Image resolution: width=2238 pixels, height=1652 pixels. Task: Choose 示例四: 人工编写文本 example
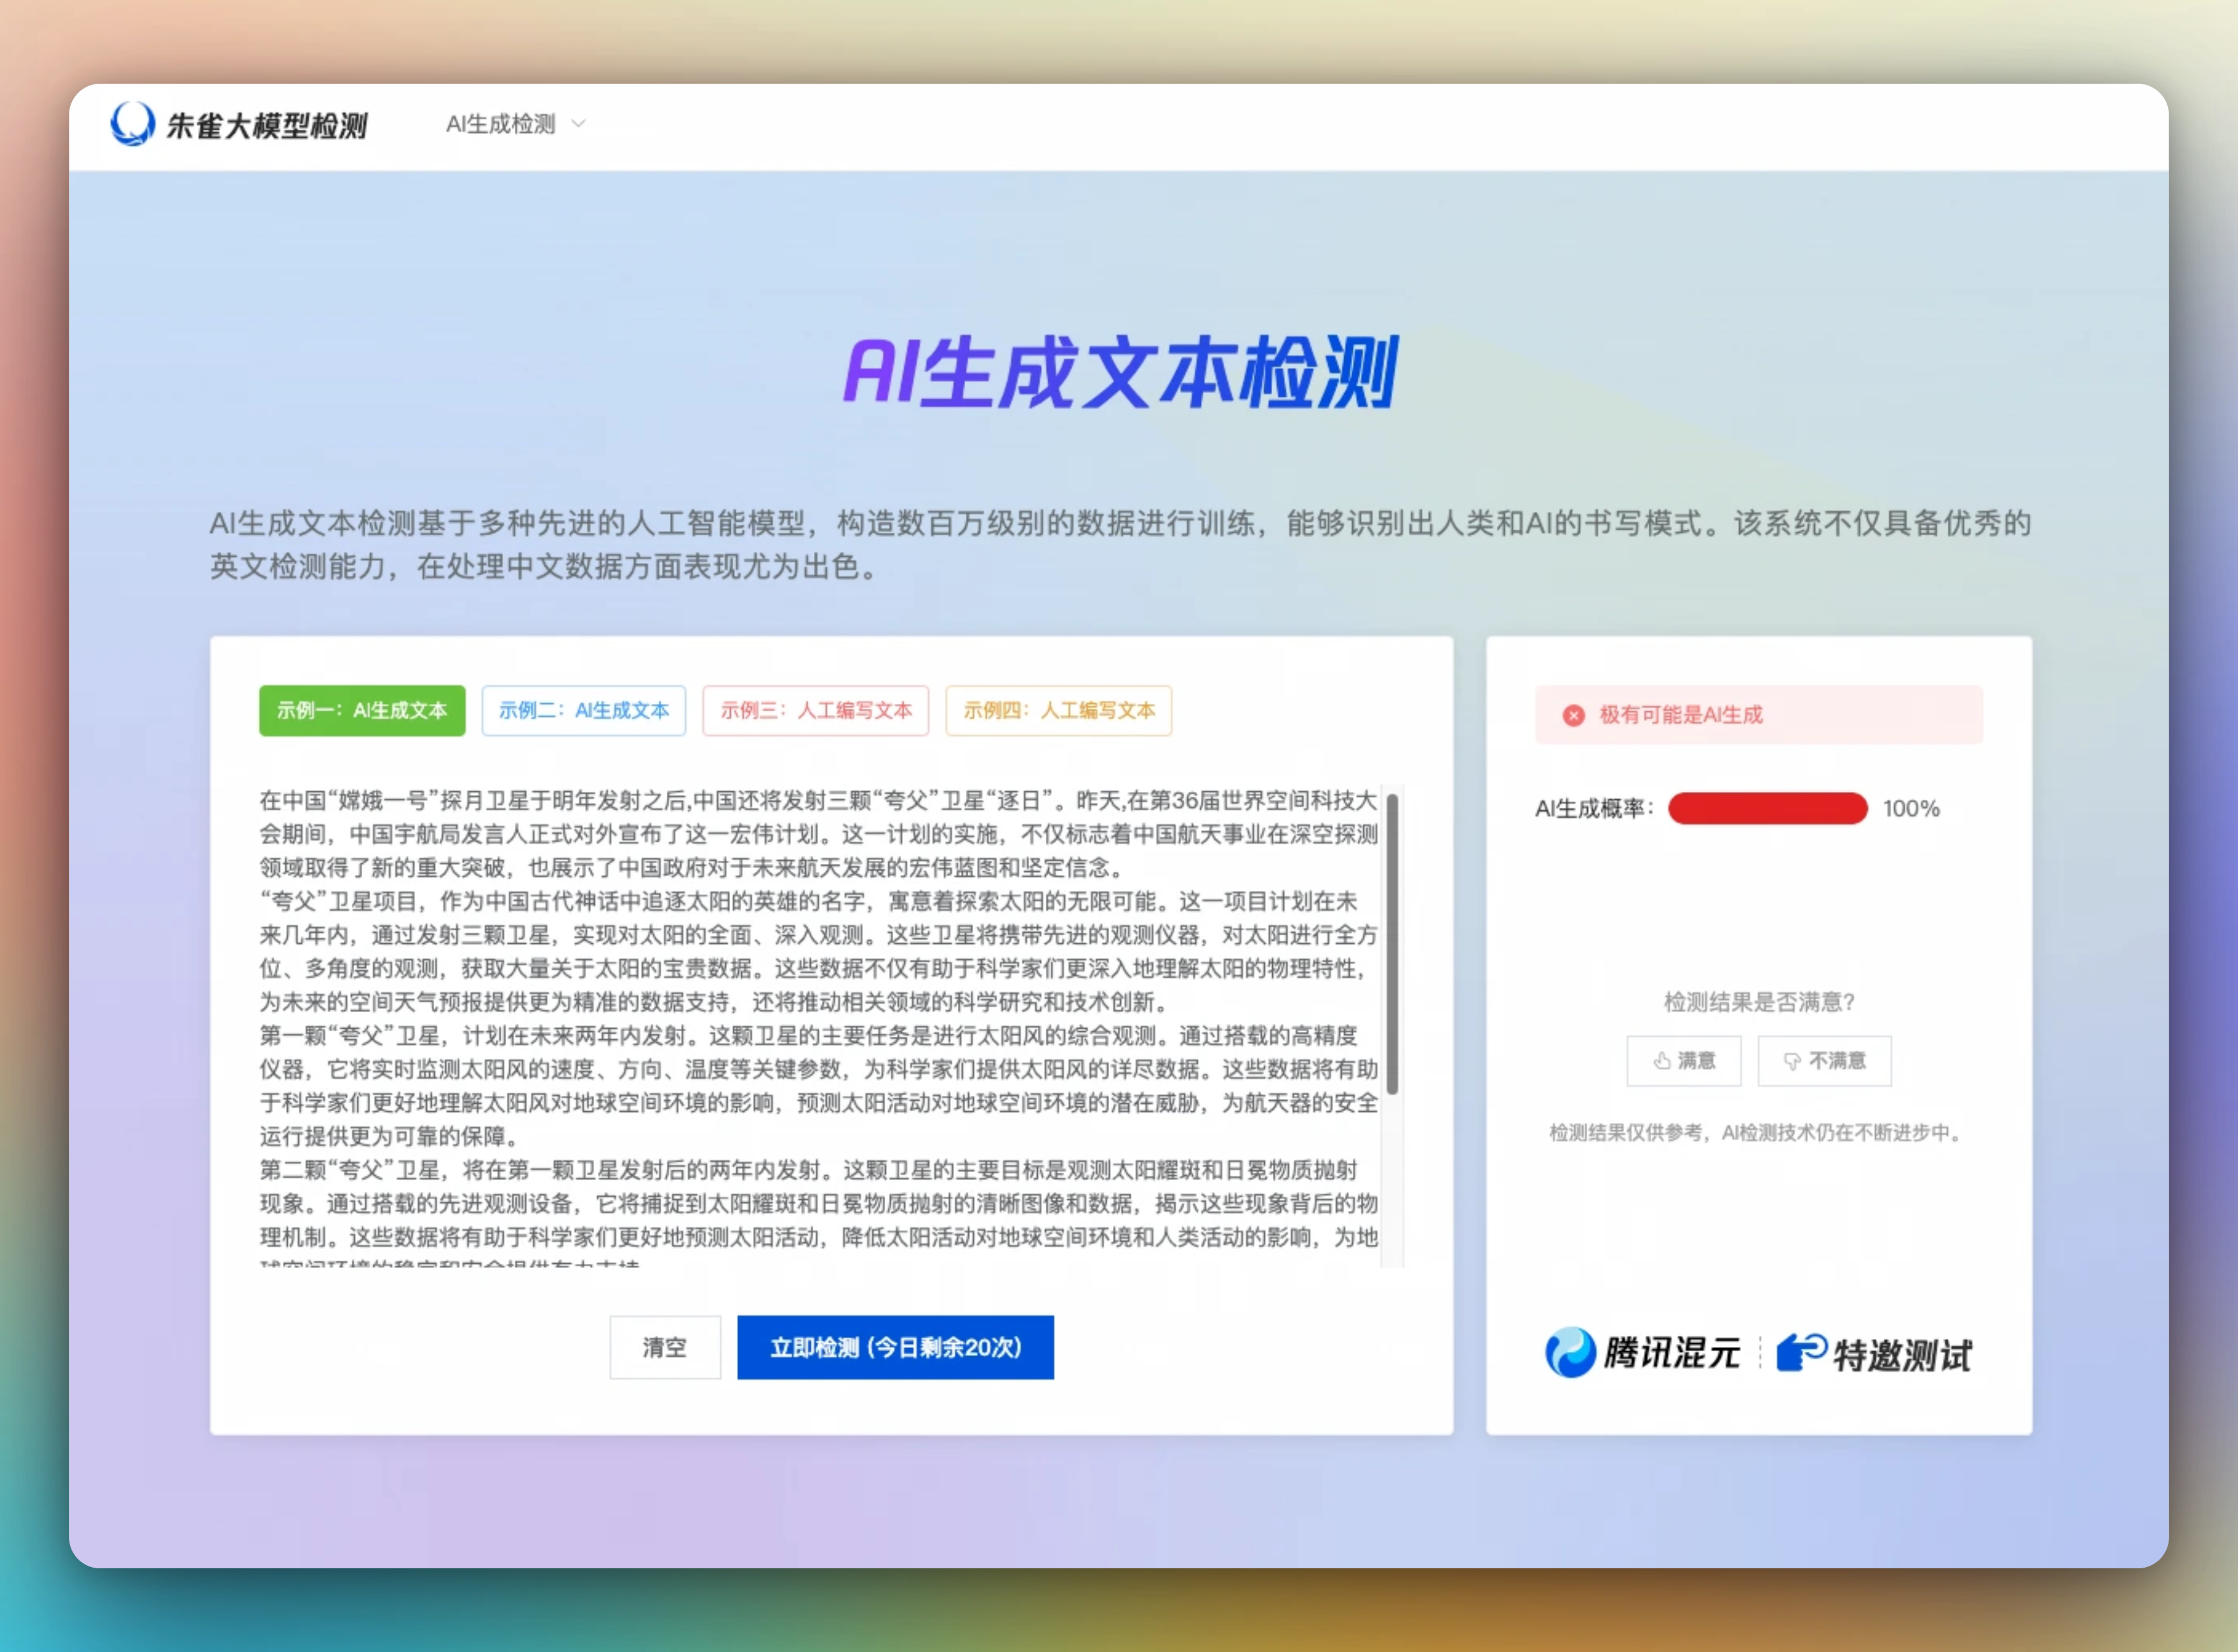1058,711
